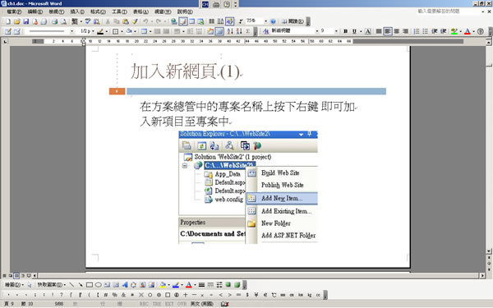Insert a table from the standard toolbar

tap(191, 21)
